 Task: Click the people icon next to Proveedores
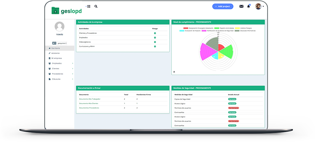click(50, 74)
